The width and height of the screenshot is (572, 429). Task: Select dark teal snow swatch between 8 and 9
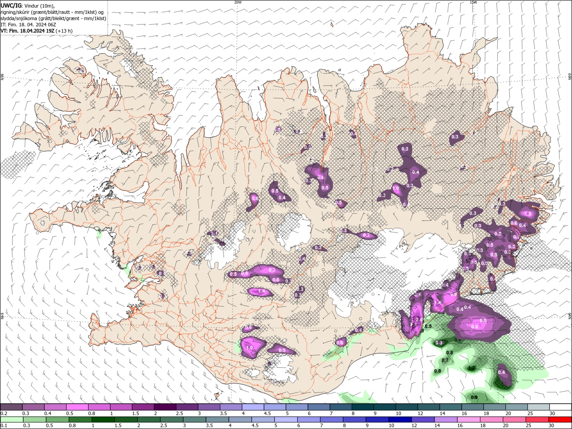point(362,407)
